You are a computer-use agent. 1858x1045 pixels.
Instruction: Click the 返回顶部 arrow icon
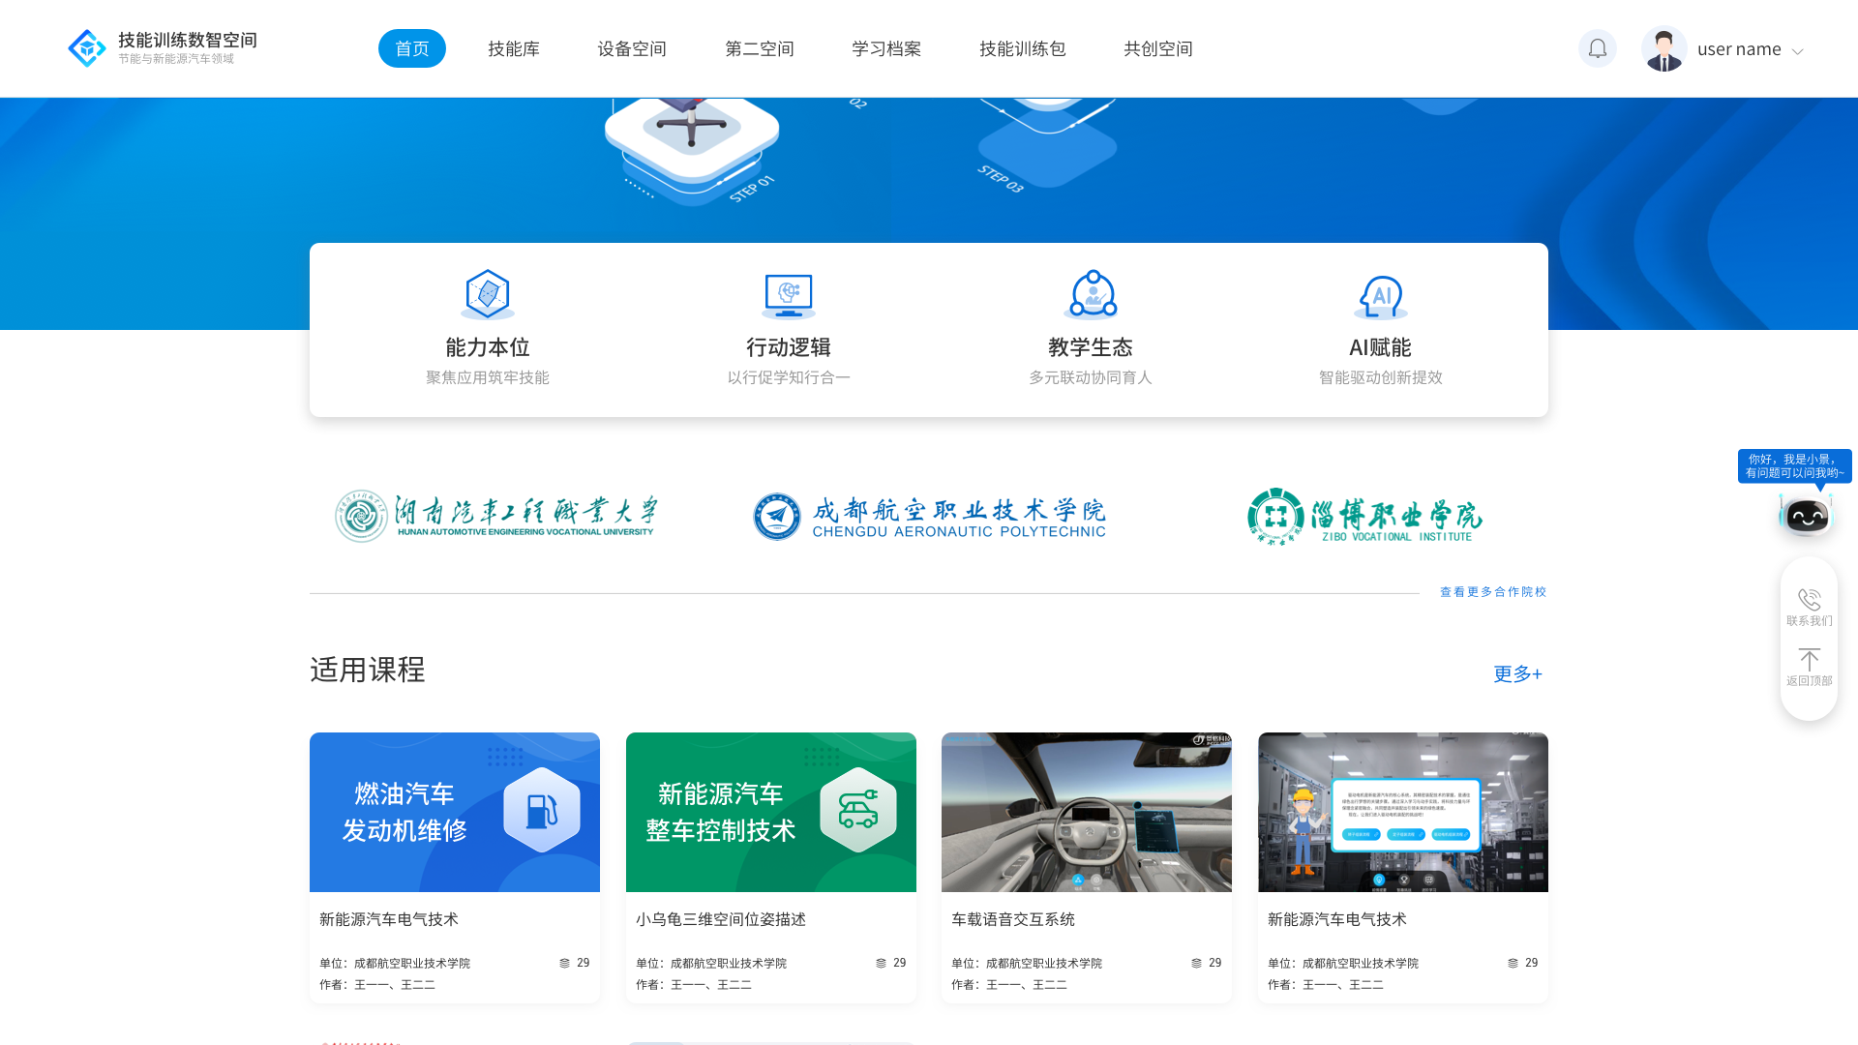pyautogui.click(x=1809, y=660)
